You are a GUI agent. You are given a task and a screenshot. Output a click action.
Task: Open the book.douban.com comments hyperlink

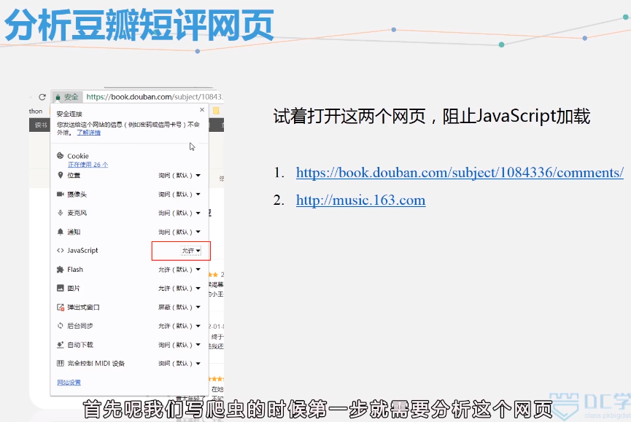coord(460,173)
